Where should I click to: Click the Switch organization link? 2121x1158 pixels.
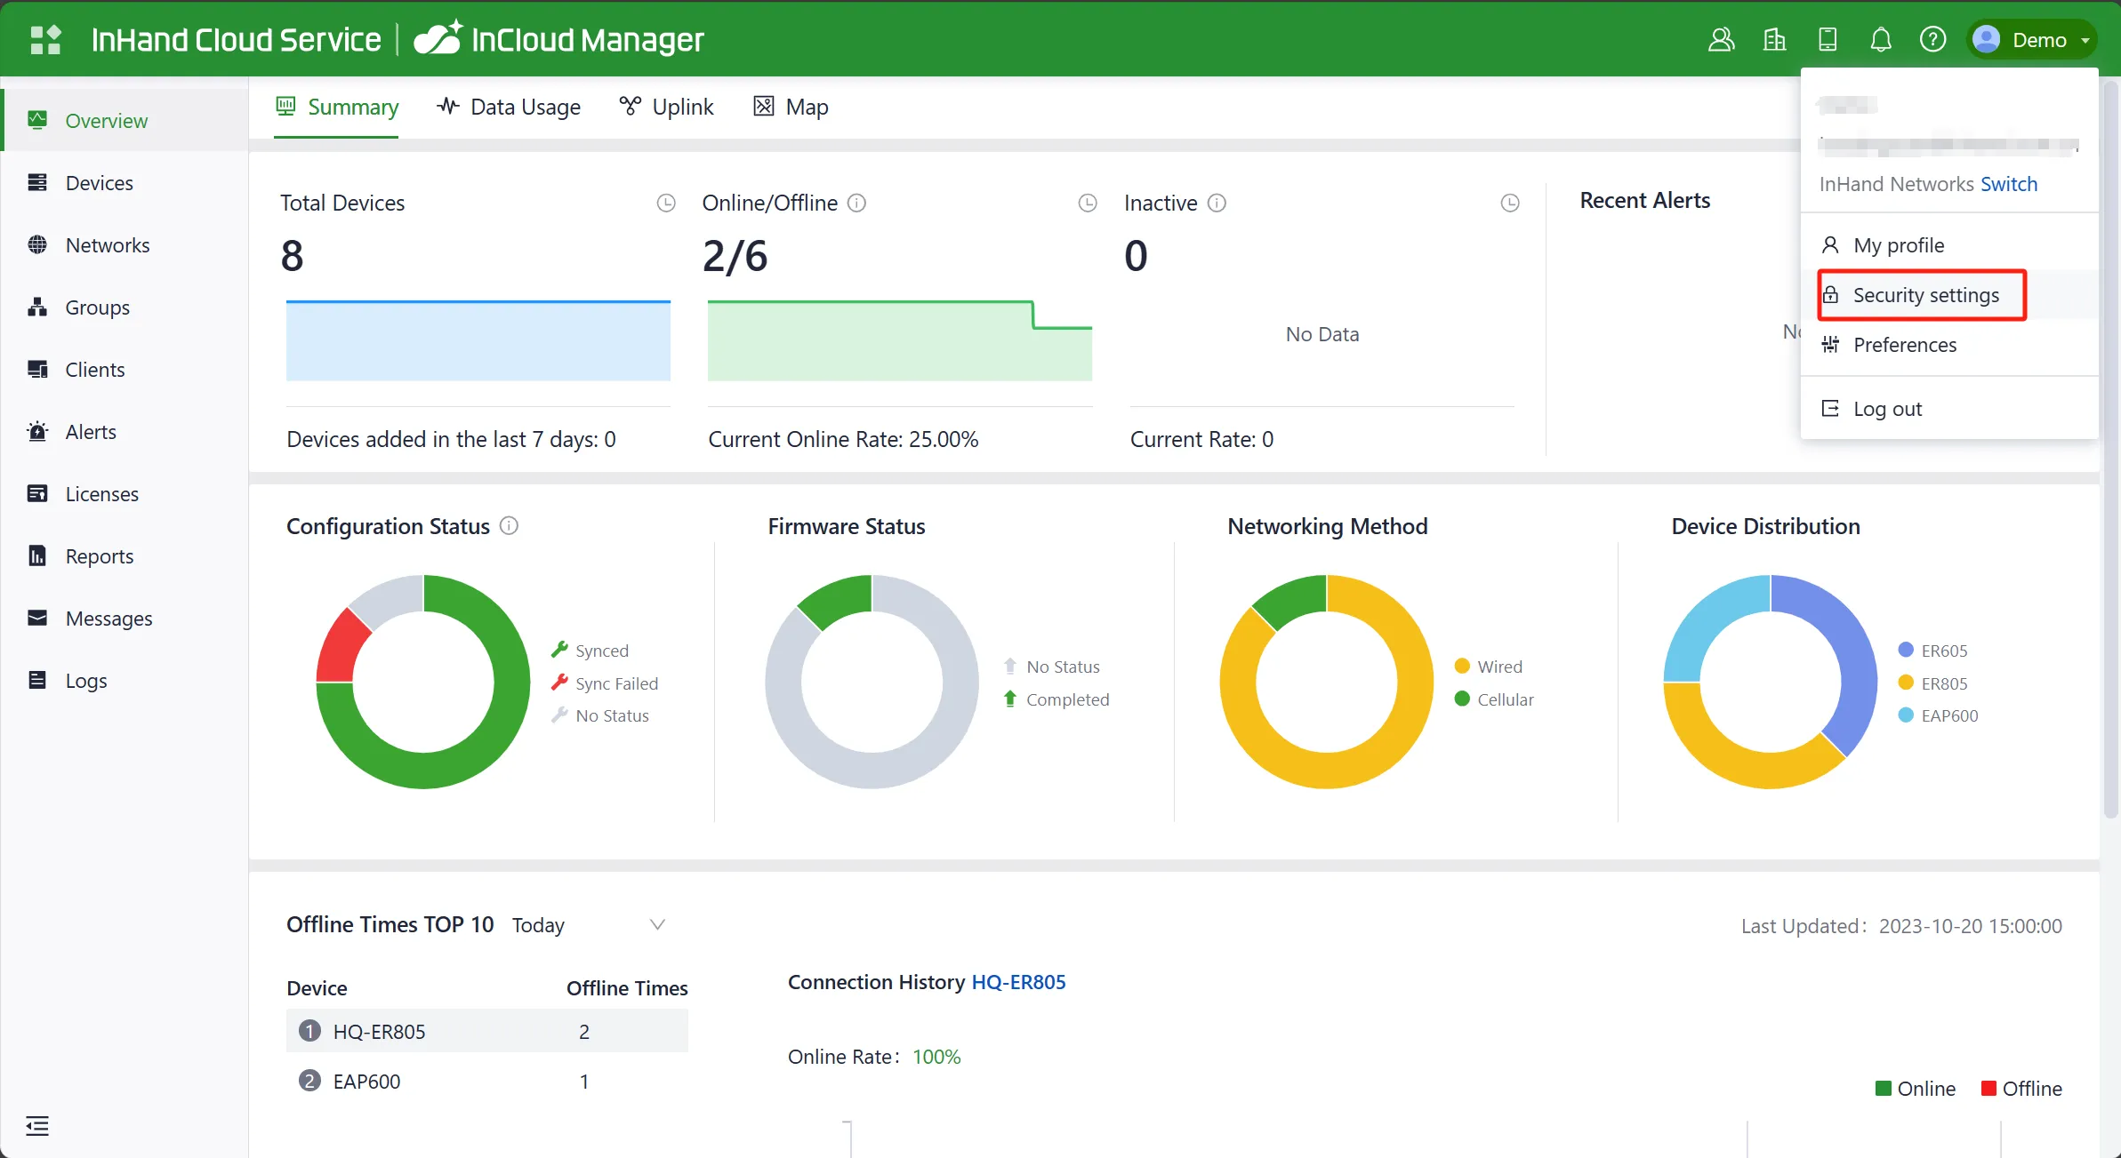2009,183
